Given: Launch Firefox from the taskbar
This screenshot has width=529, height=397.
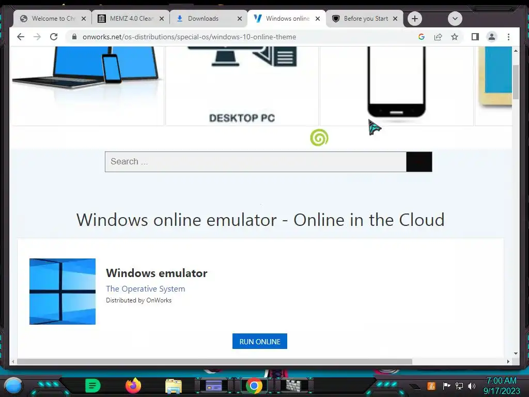Looking at the screenshot, I should (133, 386).
